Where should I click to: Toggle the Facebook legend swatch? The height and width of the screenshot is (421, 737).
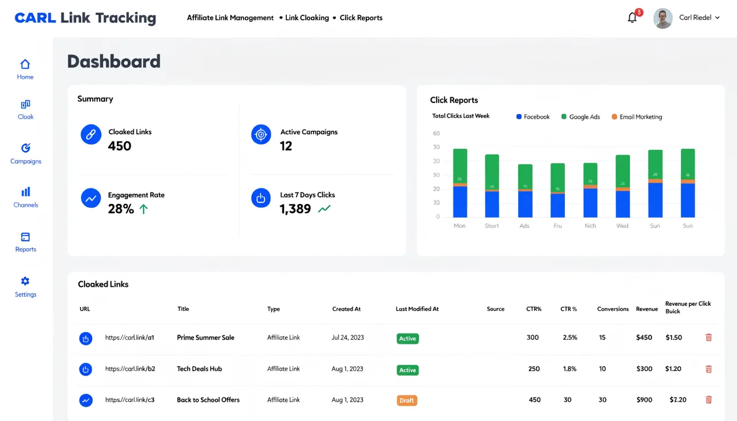519,116
